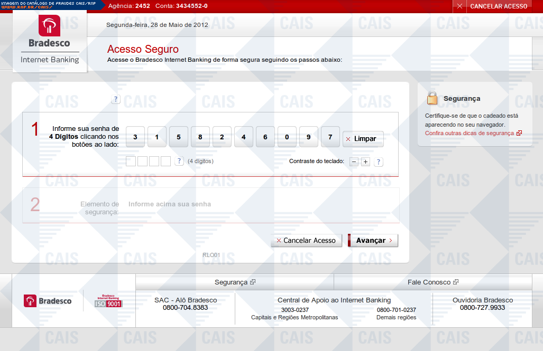Click the padlock icon beside Segurança
This screenshot has width=543, height=351.
pyautogui.click(x=432, y=98)
